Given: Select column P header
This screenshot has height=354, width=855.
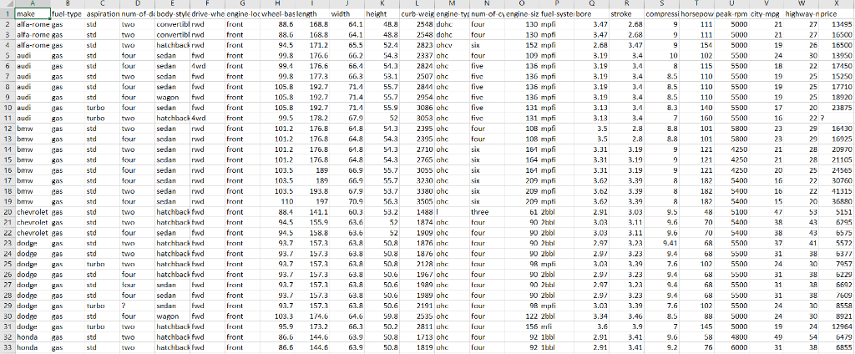Looking at the screenshot, I should [x=556, y=3].
